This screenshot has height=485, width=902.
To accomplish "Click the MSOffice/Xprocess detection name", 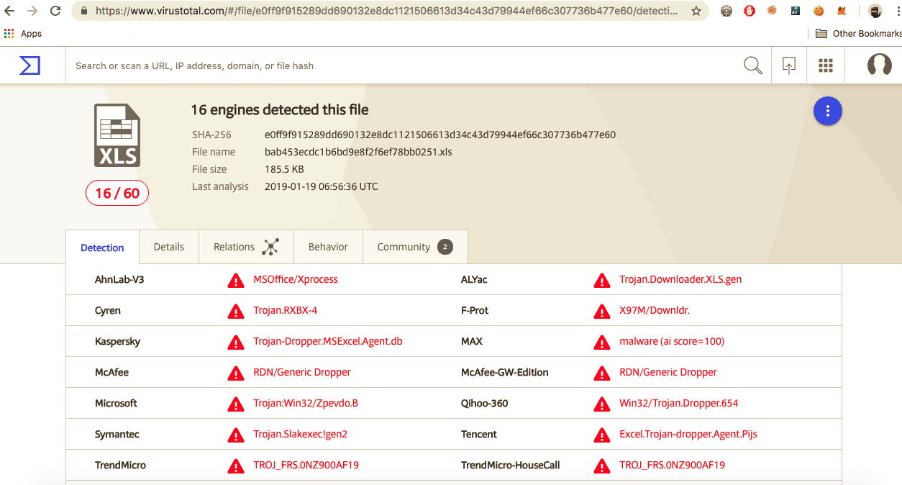I will [296, 279].
